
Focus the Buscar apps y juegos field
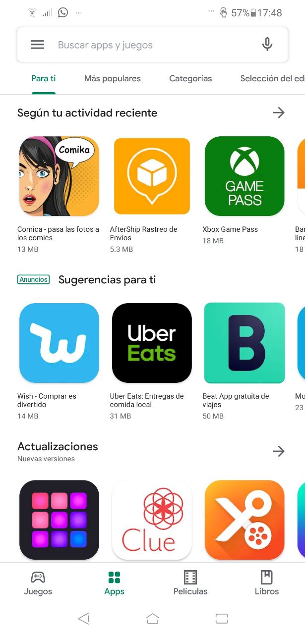(x=152, y=45)
